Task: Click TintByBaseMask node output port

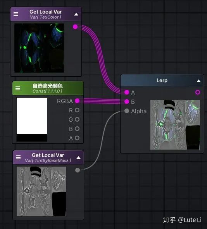Action: click(78, 170)
